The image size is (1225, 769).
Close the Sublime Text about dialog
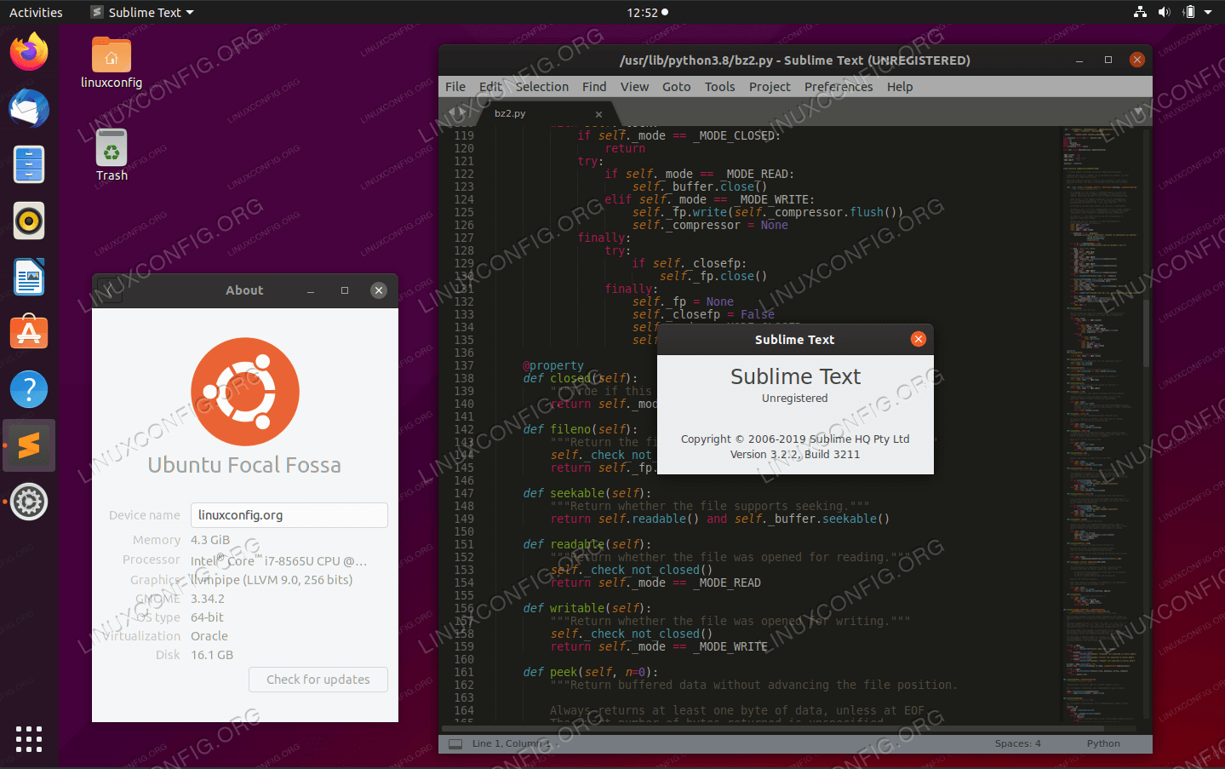(x=918, y=339)
